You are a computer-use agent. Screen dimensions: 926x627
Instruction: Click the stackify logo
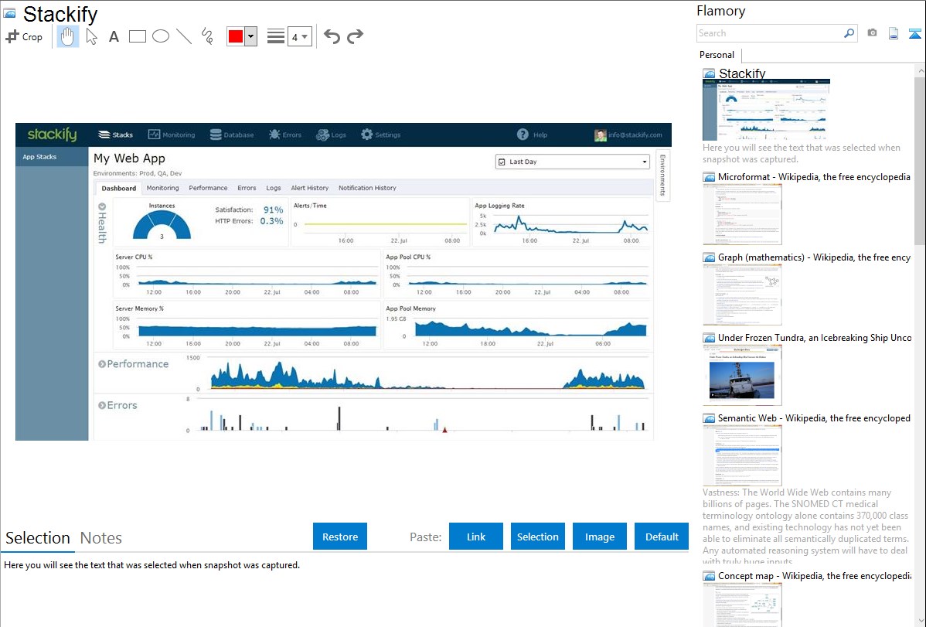coord(52,135)
